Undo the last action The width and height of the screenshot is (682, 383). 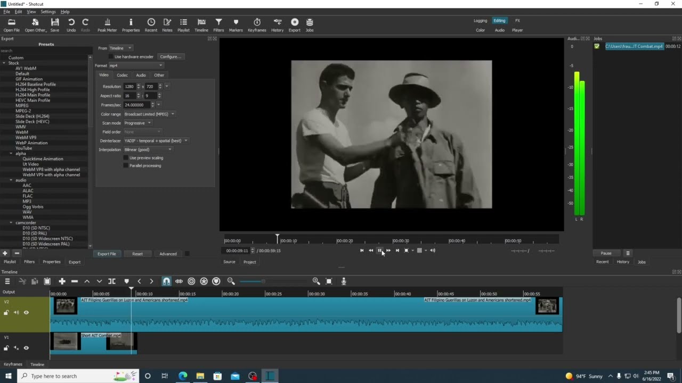(x=71, y=24)
